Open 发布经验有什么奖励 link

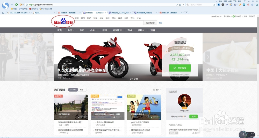coord(180,75)
